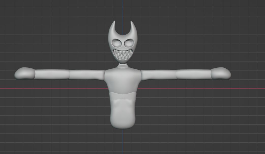Click the mitten hand at the left end
Screen dimensions: 265x154
(x=25, y=73)
